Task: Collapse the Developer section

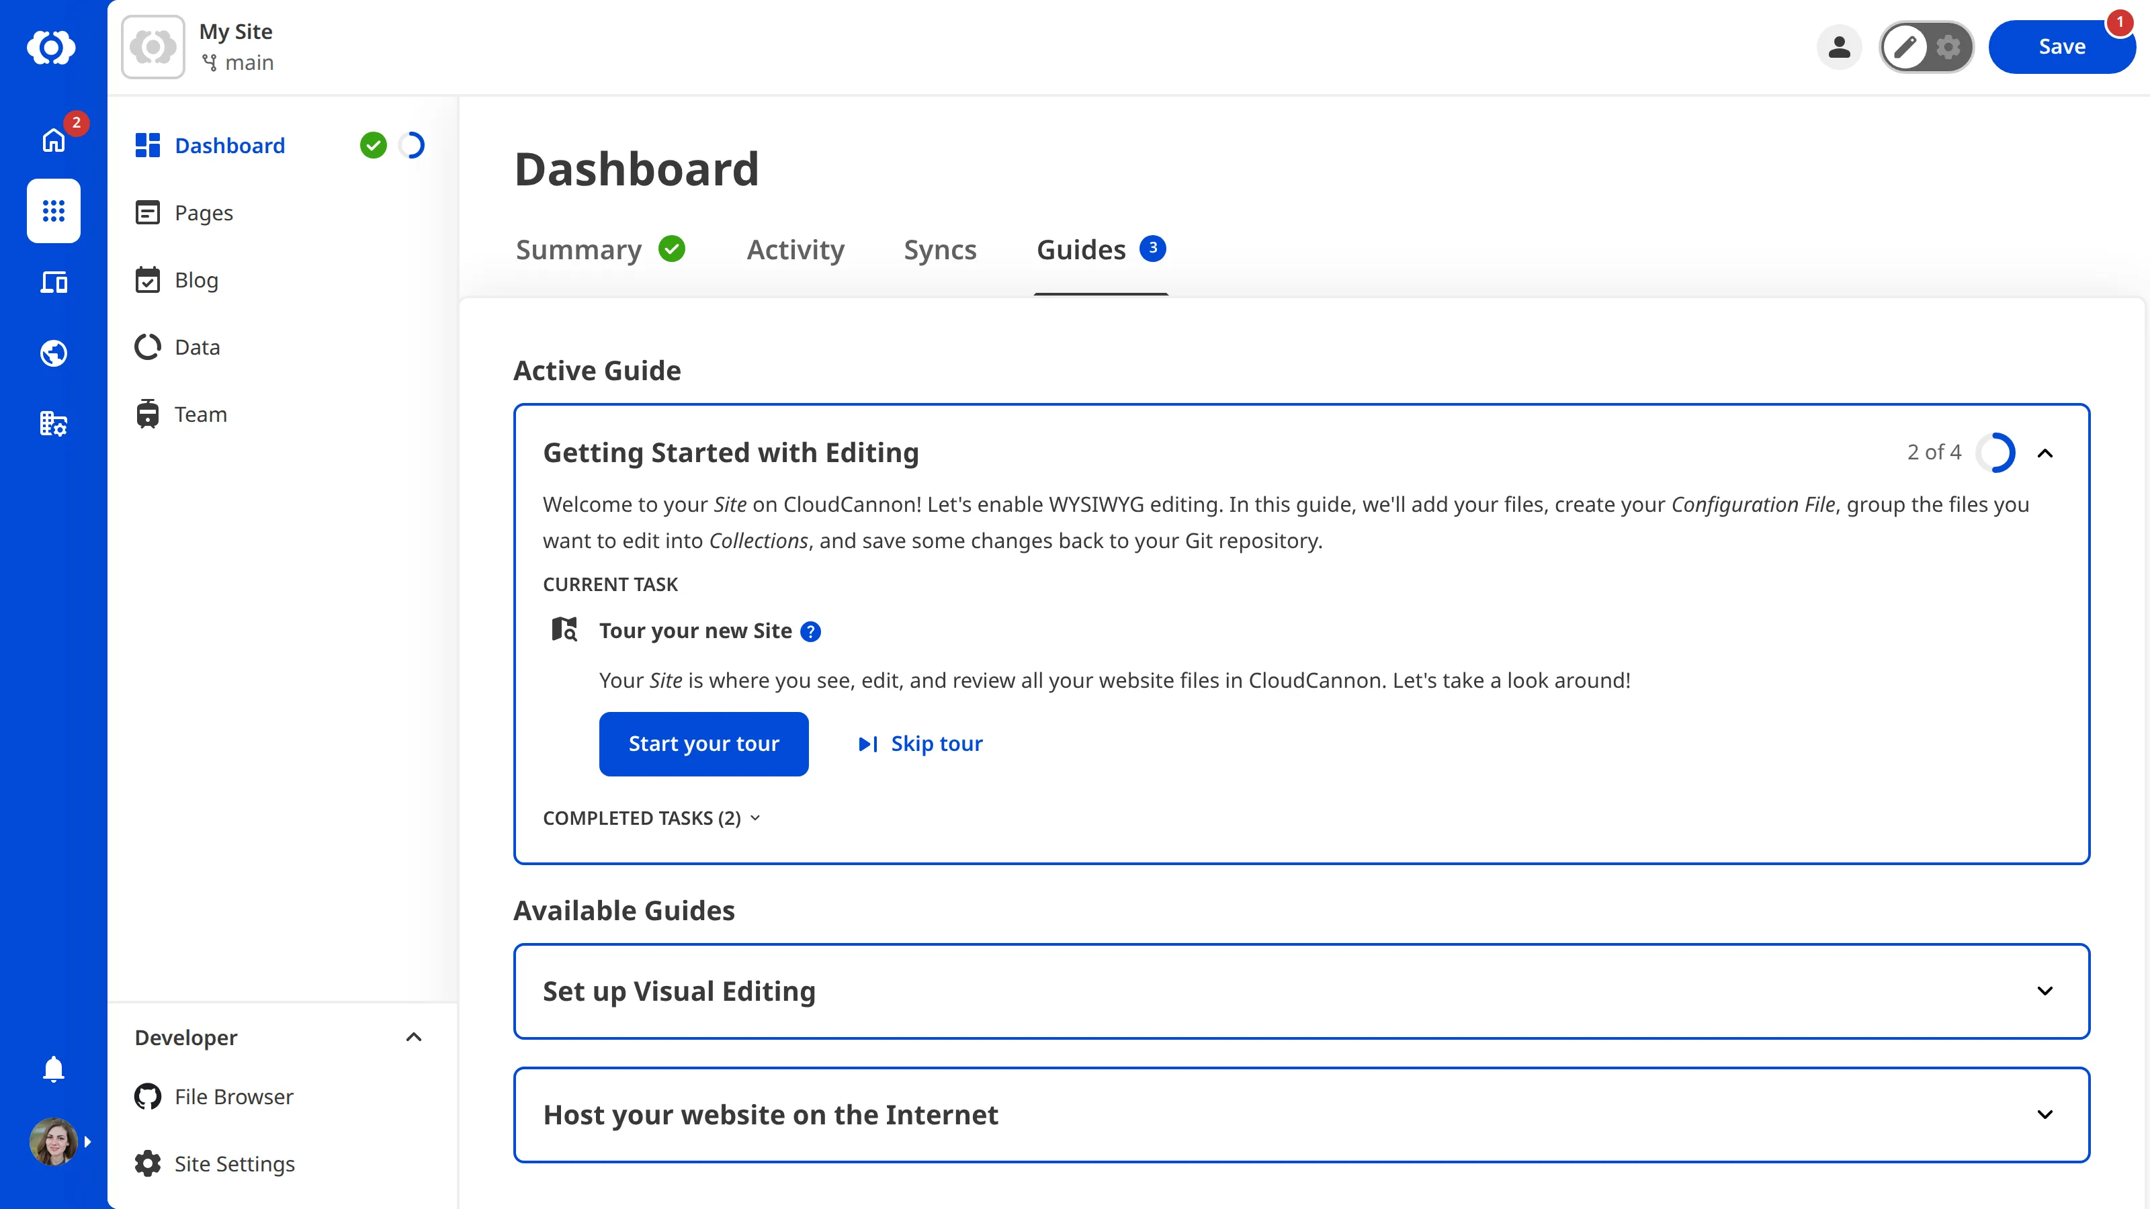Action: (413, 1037)
